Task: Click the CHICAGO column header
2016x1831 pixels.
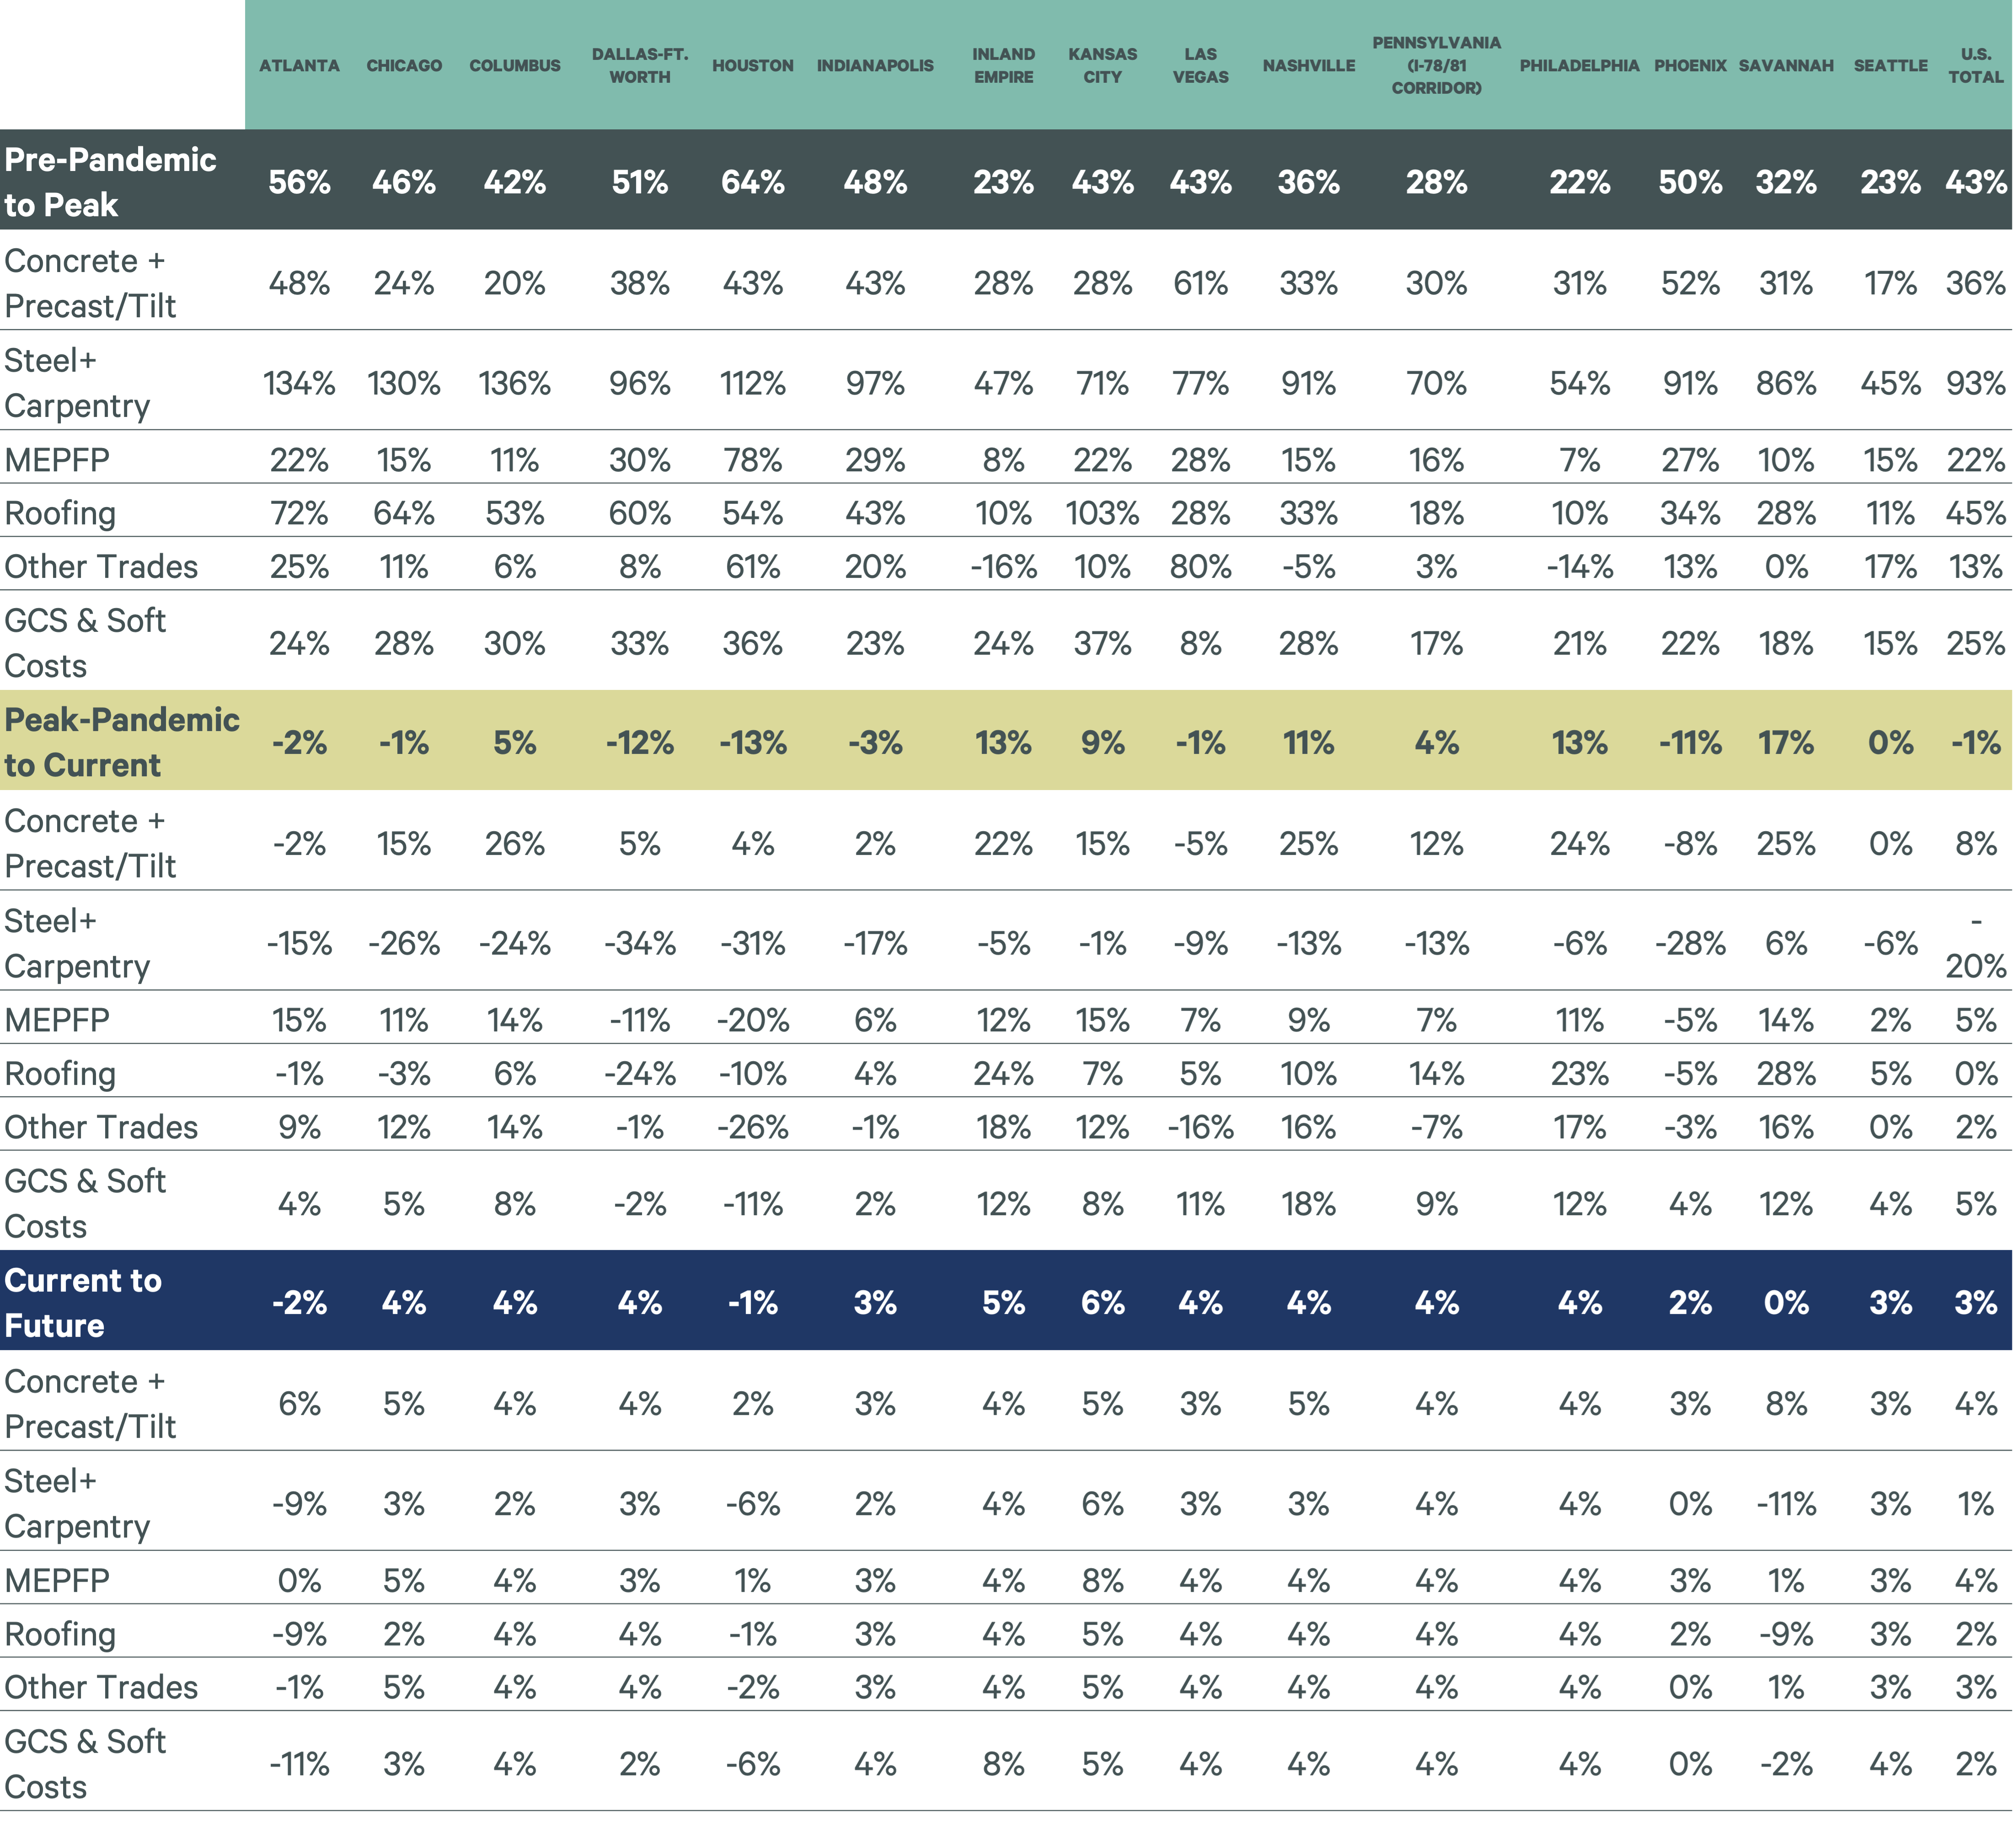Action: coord(404,65)
